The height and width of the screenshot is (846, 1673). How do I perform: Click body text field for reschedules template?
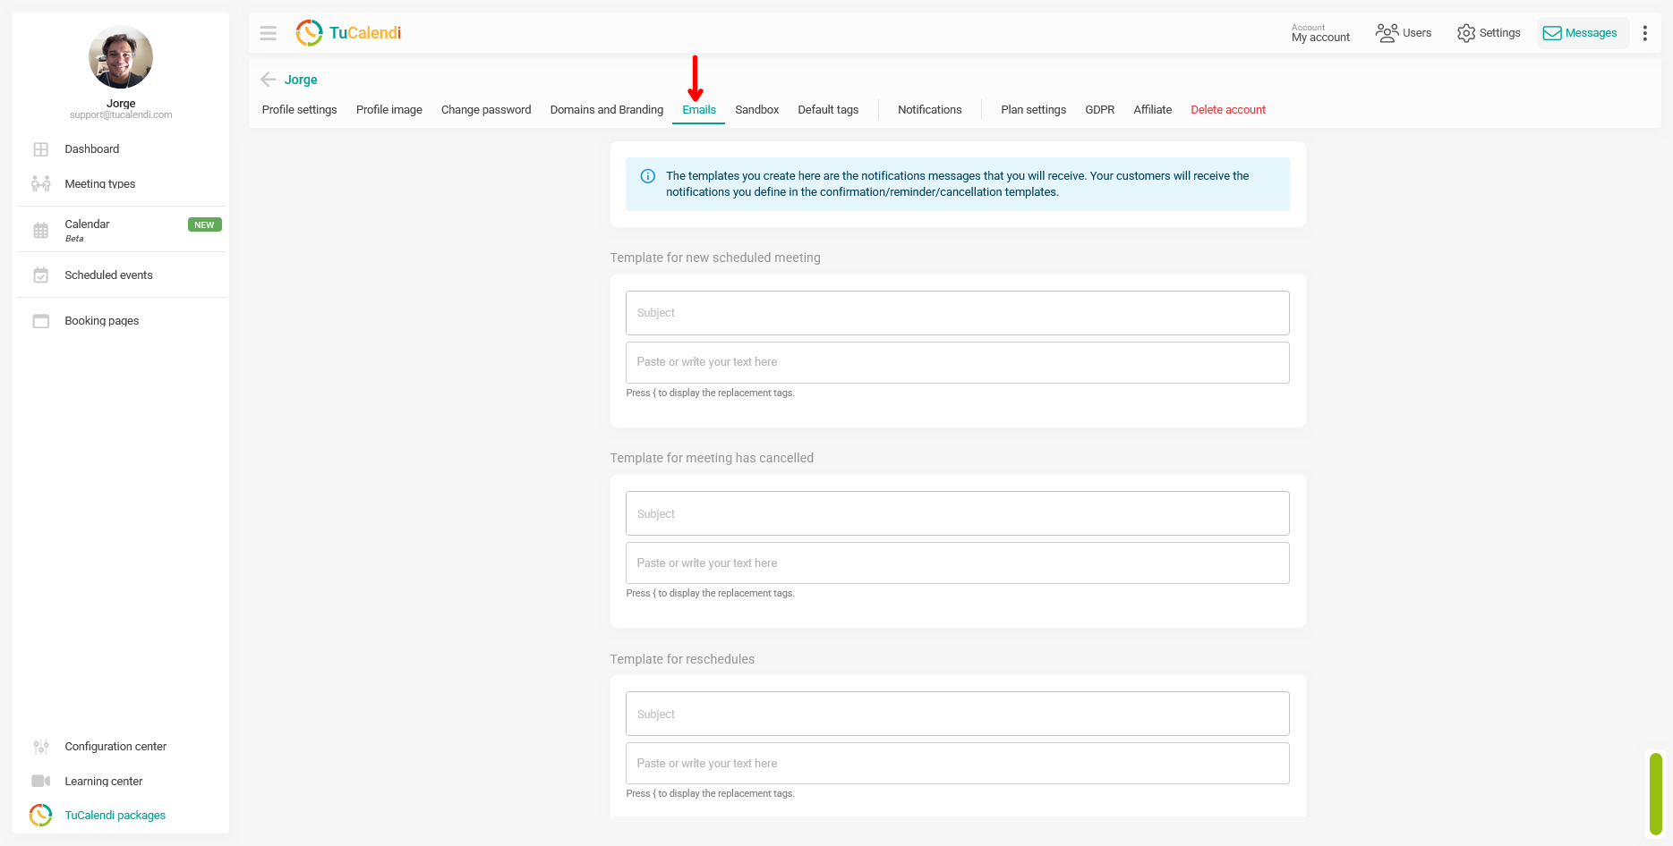coord(958,764)
